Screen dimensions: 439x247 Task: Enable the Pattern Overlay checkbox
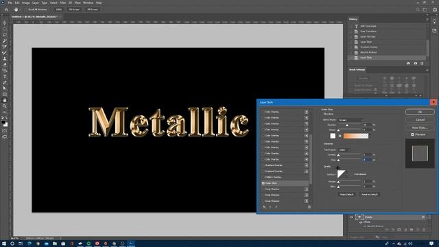click(263, 177)
